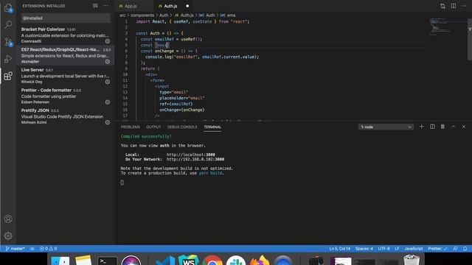The height and width of the screenshot is (265, 472).
Task: Select the Auth.js editor tab
Action: pyautogui.click(x=170, y=6)
